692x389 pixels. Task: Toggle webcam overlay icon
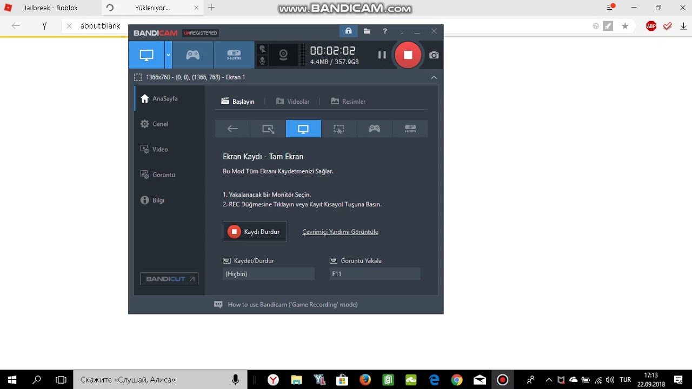(283, 55)
